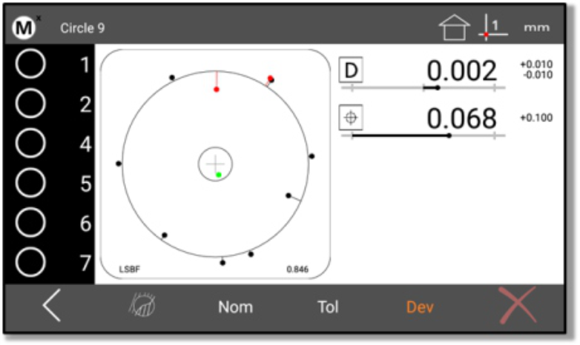580x345 pixels.
Task: Go back using the left arrow
Action: [x=50, y=307]
